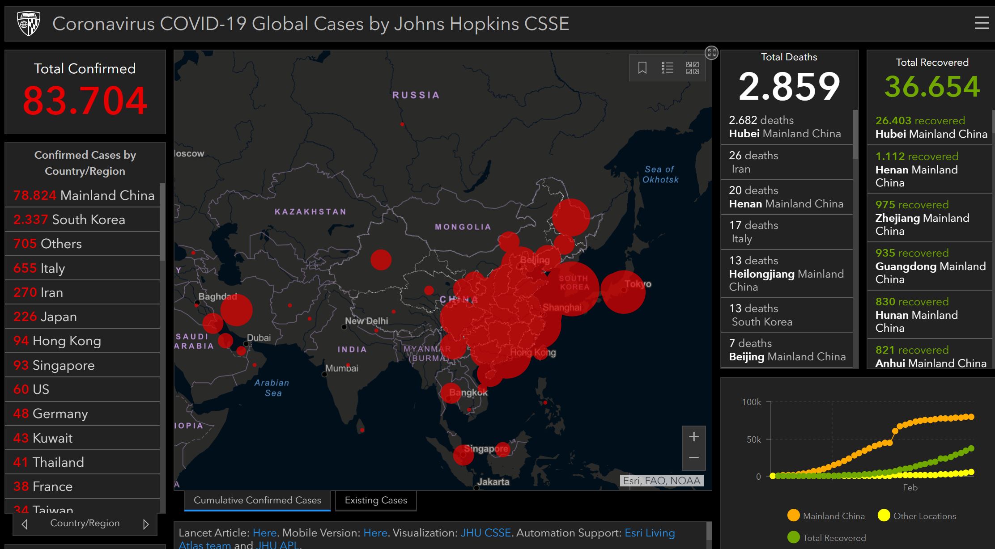Click the Johns Hopkins shield logo
This screenshot has width=995, height=549.
pyautogui.click(x=28, y=23)
